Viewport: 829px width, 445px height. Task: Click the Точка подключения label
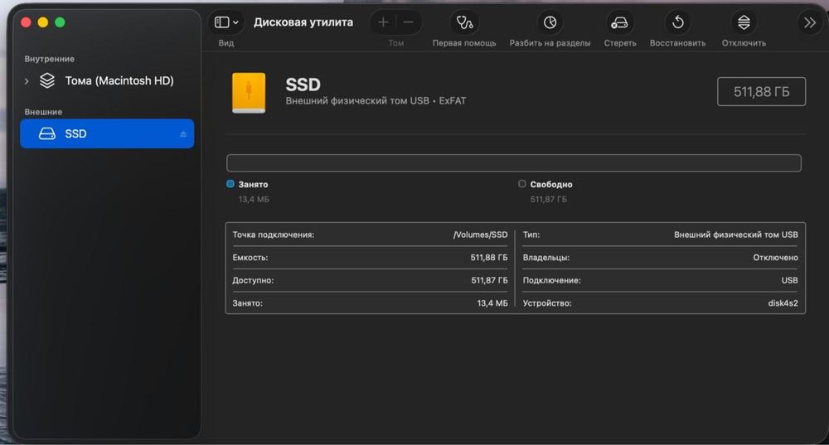pyautogui.click(x=274, y=235)
